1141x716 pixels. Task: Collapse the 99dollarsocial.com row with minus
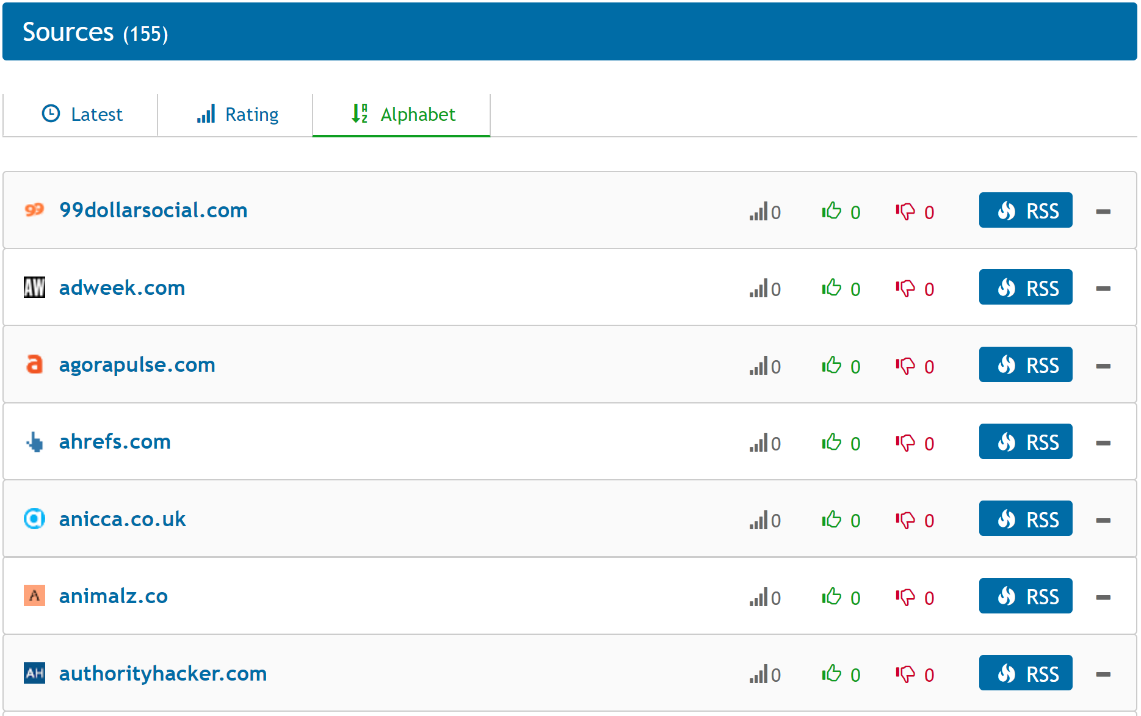click(x=1103, y=212)
